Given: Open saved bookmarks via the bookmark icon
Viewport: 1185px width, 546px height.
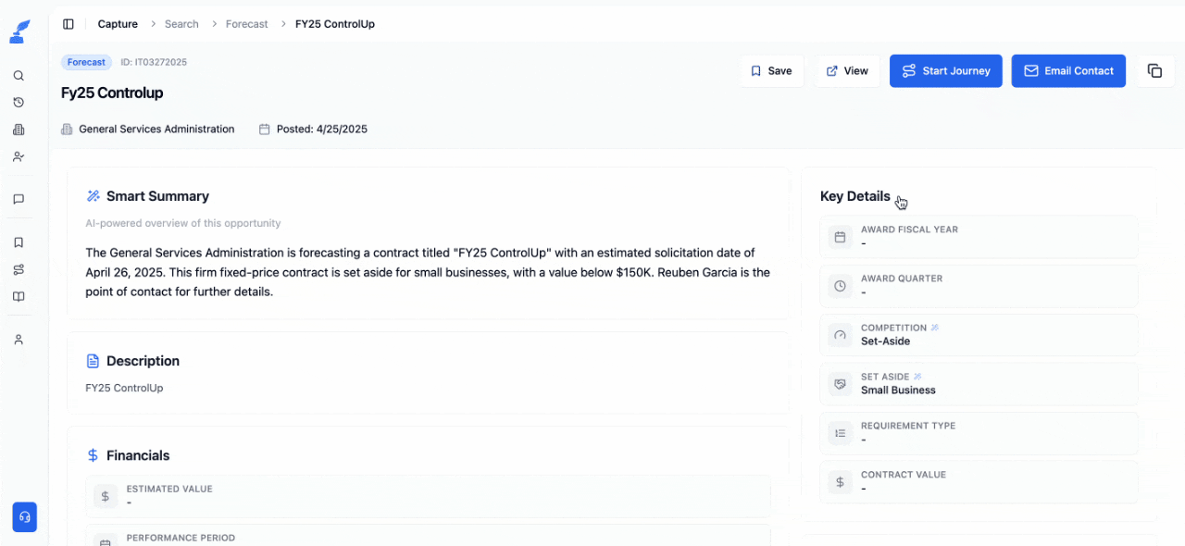Looking at the screenshot, I should (19, 242).
